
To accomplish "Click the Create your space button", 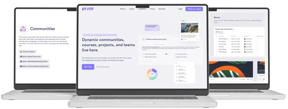I will 194,9.
